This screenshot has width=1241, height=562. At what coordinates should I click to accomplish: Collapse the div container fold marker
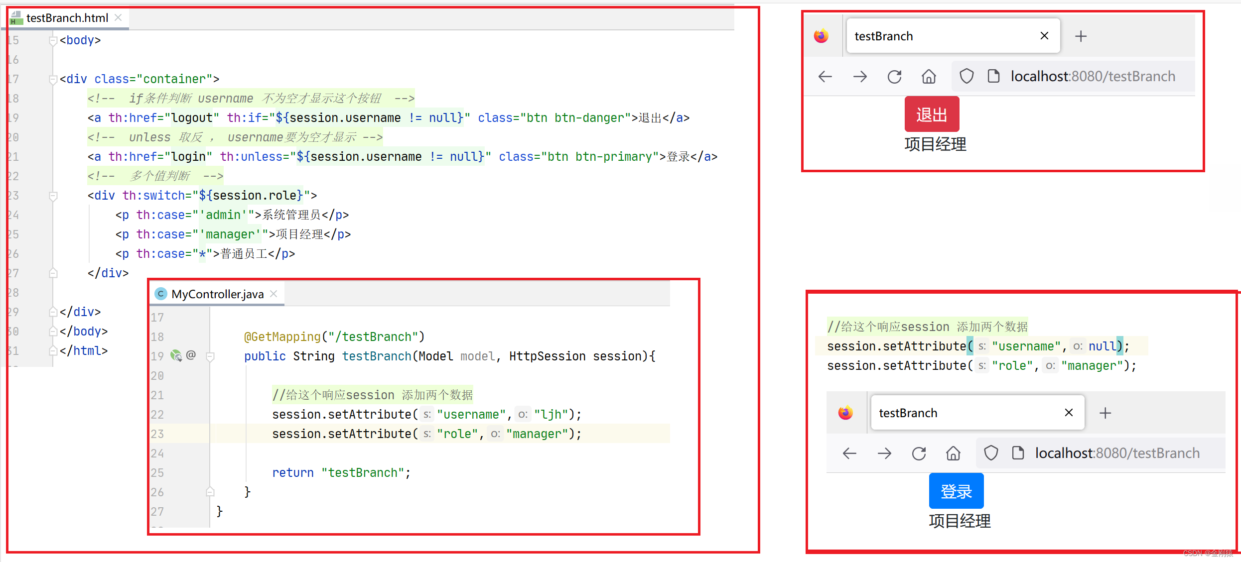(53, 79)
